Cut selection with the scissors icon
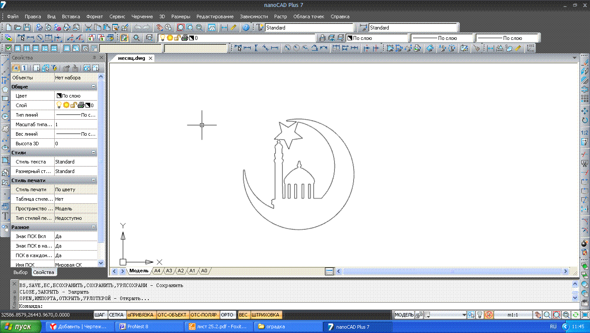The width and height of the screenshot is (590, 333). [88, 27]
